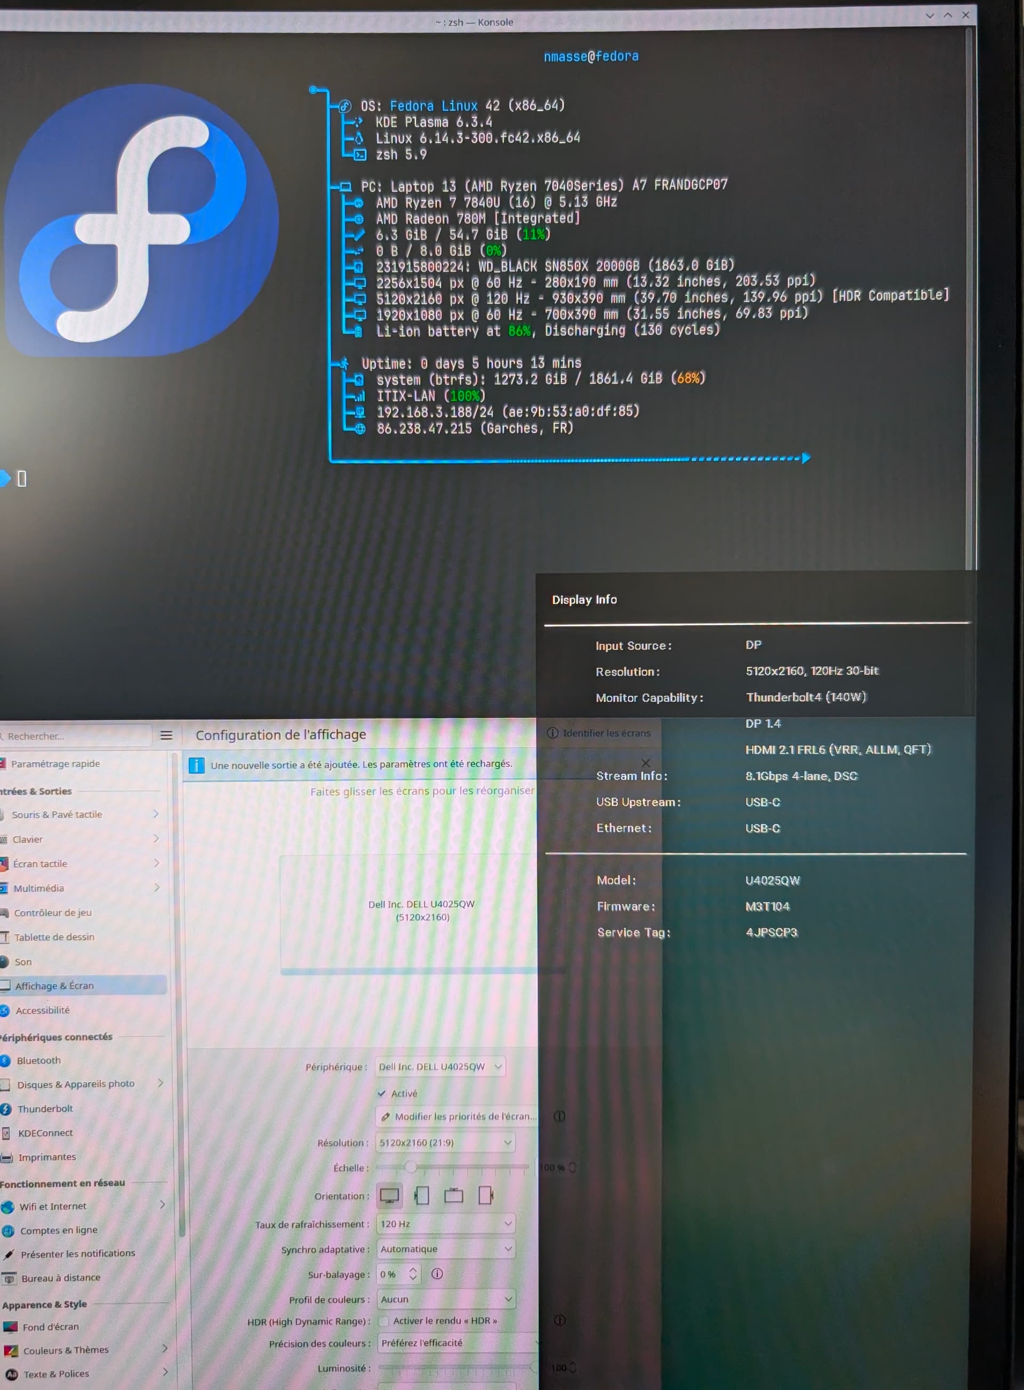Enable Activer le rendu HDR checkbox
This screenshot has height=1390, width=1024.
pos(383,1321)
